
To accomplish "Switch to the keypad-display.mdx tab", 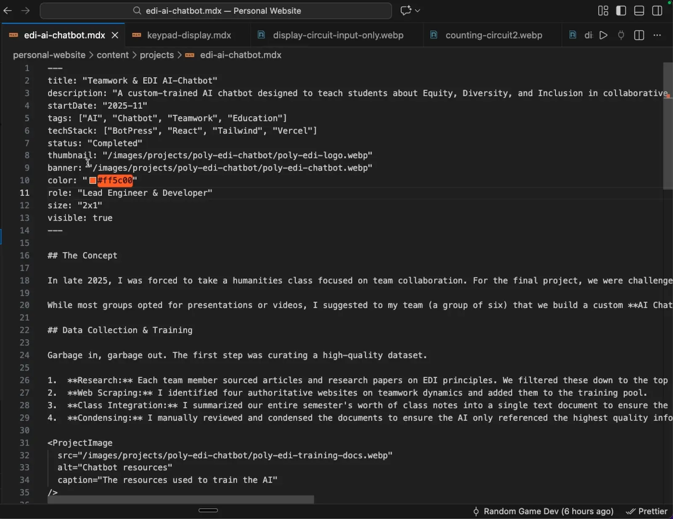I will [190, 35].
